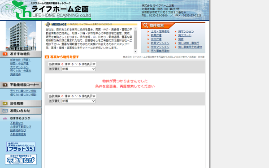Image resolution: width=269 pixels, height=168 pixels.
Task: Click the envelope icon beside お問い合わせ
Action: [5, 111]
